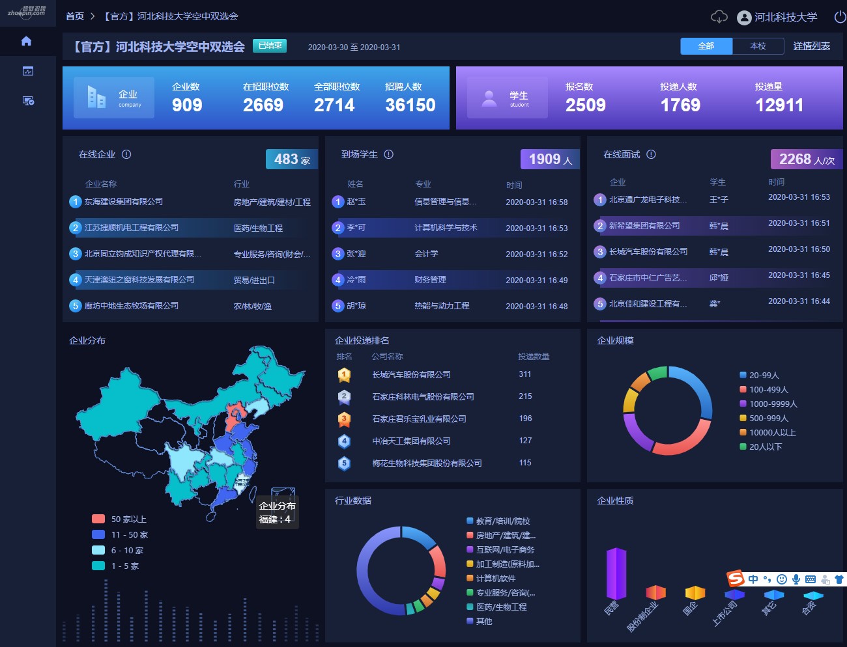Click the 483 家 online companies count
The width and height of the screenshot is (847, 647).
(292, 159)
